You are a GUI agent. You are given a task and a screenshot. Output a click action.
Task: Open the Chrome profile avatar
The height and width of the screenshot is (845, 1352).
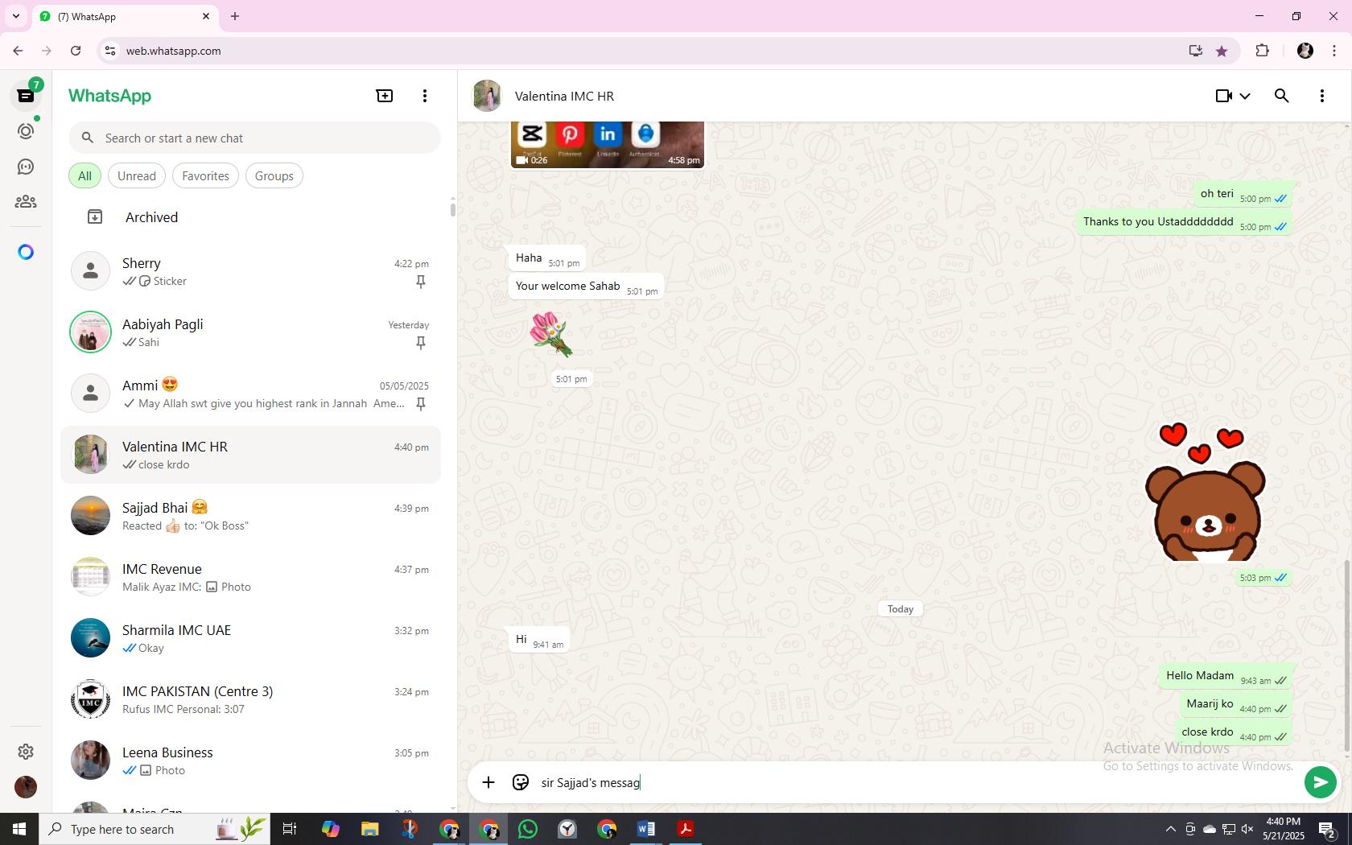(1305, 51)
